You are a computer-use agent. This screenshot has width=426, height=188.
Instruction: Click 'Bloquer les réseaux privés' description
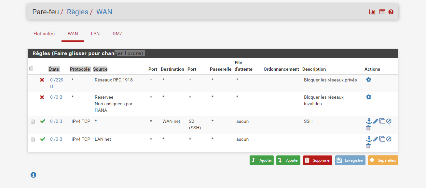(x=330, y=80)
